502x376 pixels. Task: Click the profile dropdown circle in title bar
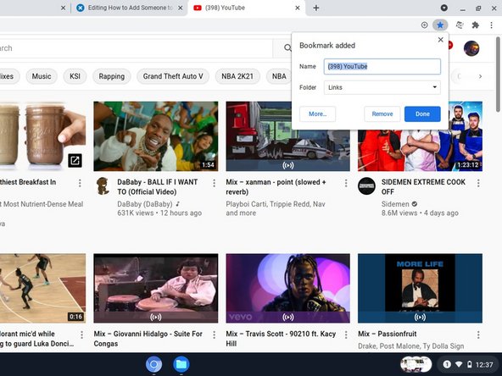pyautogui.click(x=444, y=8)
